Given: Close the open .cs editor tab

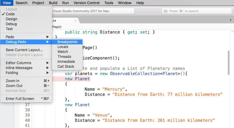Looking at the screenshot, I should tap(76, 21).
